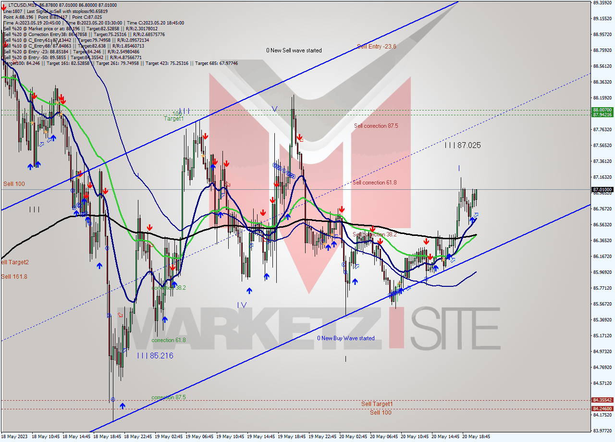
Task: Click the green 'correction 61.8' label
Action: [x=169, y=340]
